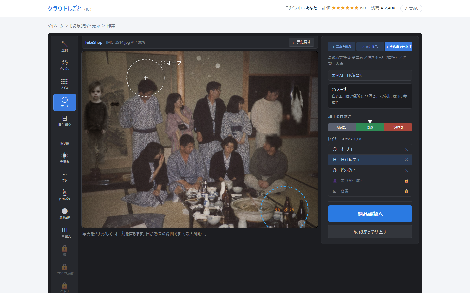This screenshot has width=470, height=293.
Task: Open step 3. 手作業で仕上げ tab
Action: pos(399,47)
